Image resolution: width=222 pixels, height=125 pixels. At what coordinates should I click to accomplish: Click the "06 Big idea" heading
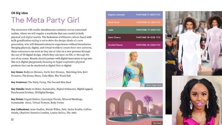click(19, 13)
